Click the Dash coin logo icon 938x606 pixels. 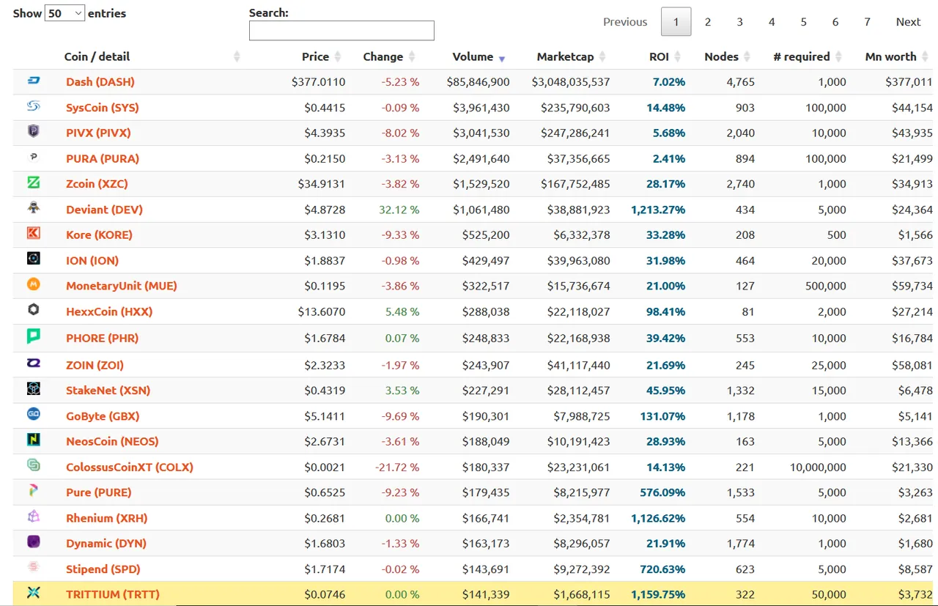(x=33, y=81)
